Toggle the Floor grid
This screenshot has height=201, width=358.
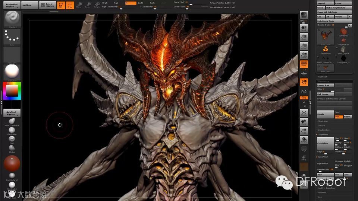[304, 73]
